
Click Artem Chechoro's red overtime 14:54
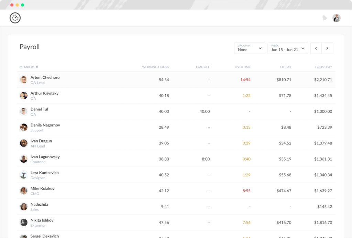click(245, 80)
